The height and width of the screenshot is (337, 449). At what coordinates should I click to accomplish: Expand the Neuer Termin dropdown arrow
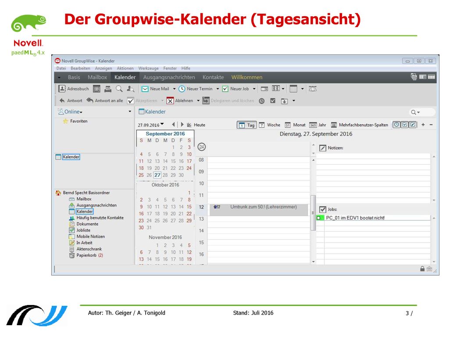point(217,89)
